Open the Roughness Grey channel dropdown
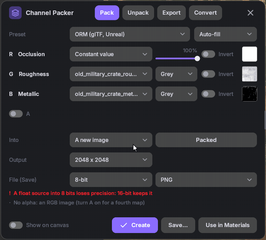This screenshot has height=240, width=266. (x=176, y=74)
